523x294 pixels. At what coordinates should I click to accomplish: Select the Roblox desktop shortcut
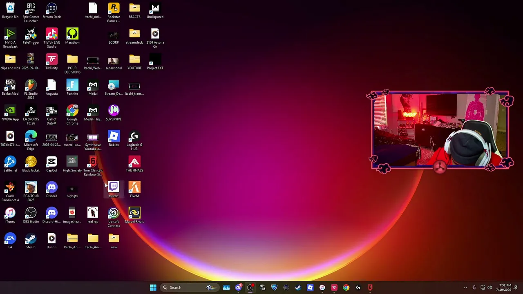point(114,139)
